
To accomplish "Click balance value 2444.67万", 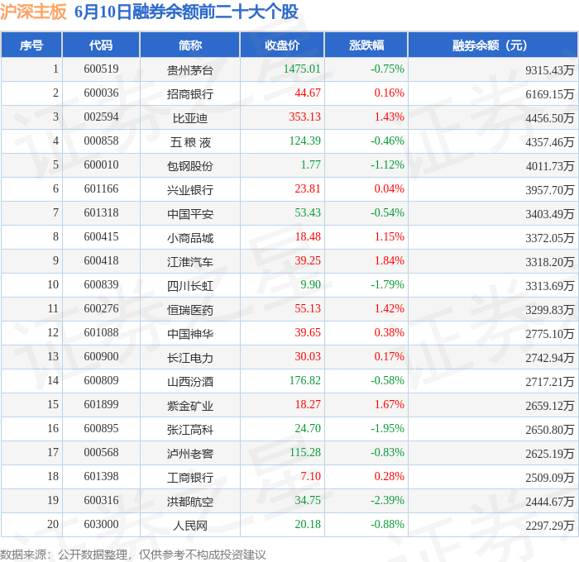I will 550,502.
